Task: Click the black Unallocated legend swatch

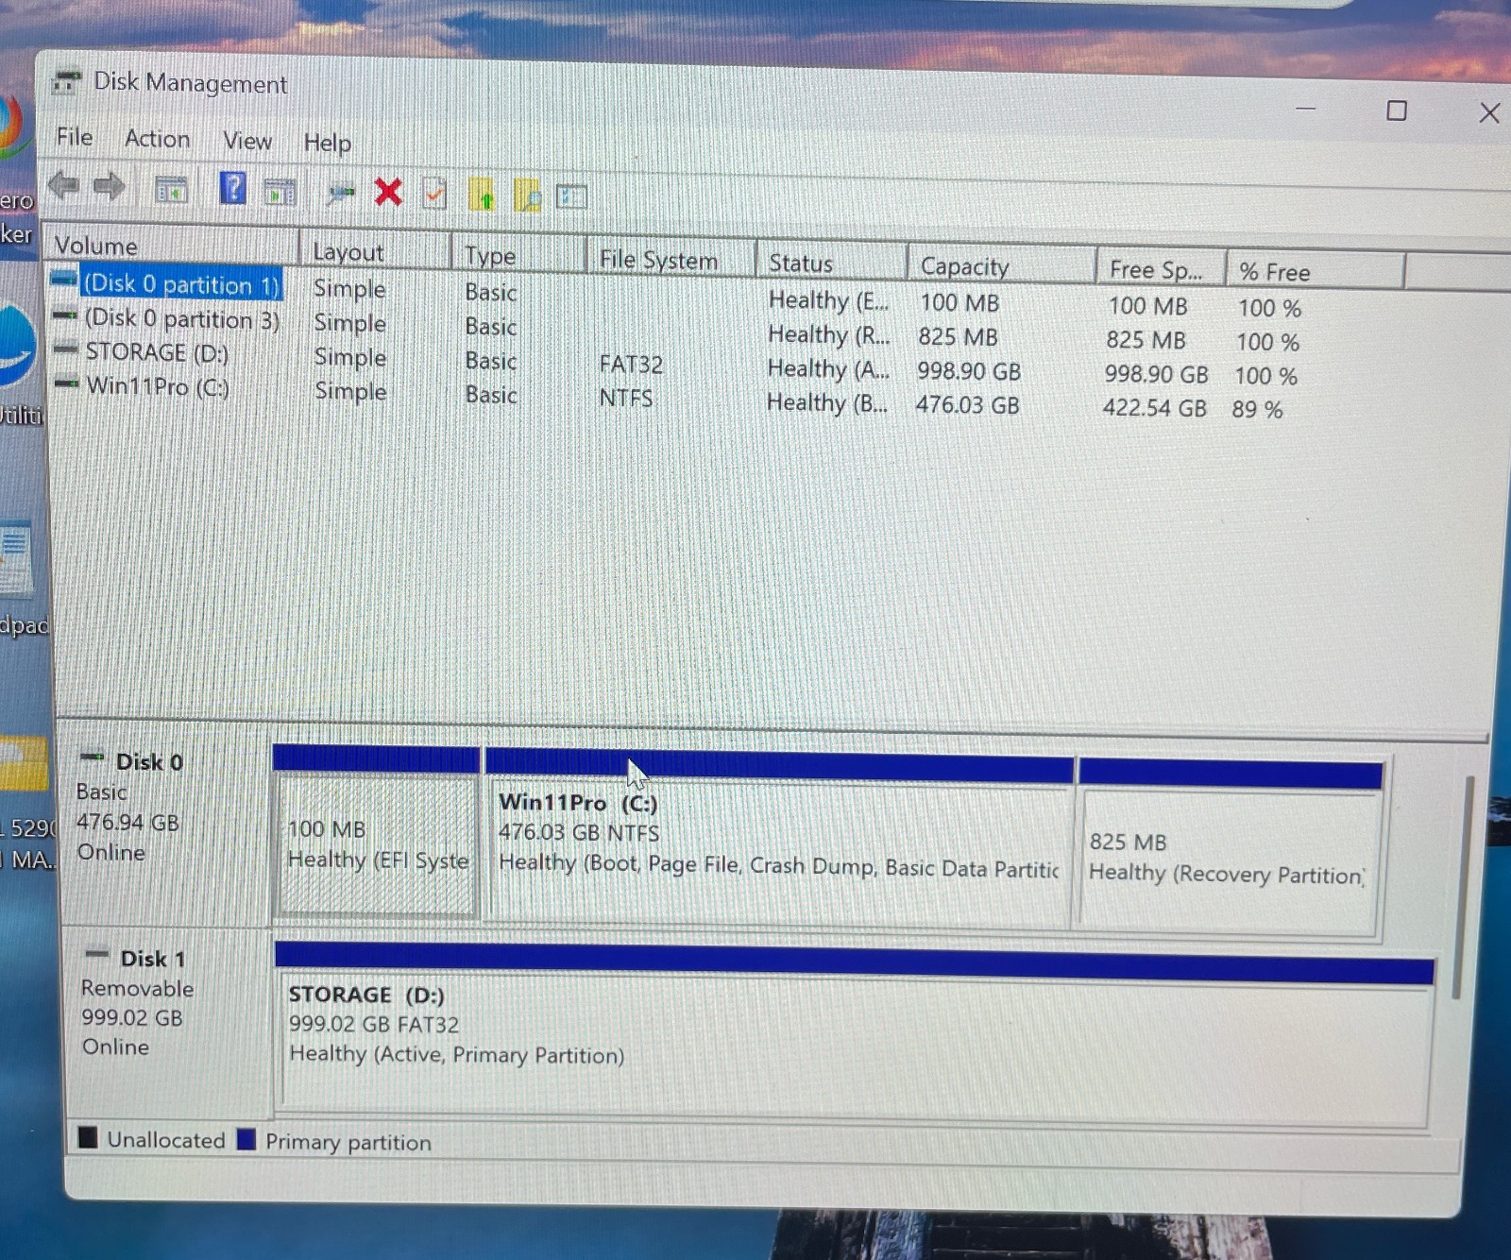Action: pos(88,1136)
